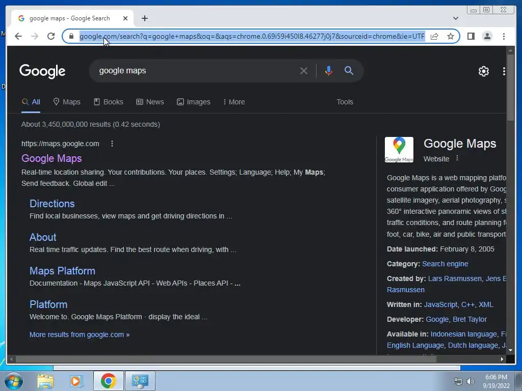This screenshot has height=391, width=522.
Task: Click the network tray icon
Action: coord(458,381)
